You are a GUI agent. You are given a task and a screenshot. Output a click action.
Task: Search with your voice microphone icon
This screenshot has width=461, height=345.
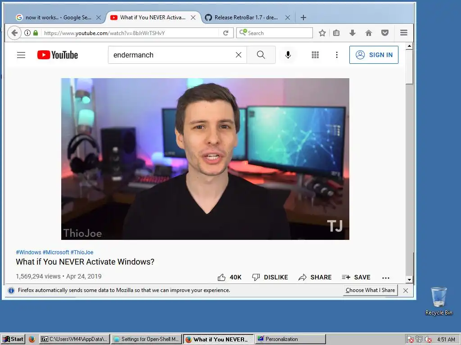[288, 55]
